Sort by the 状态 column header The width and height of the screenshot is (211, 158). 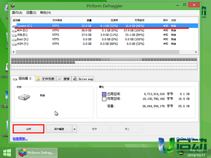click(x=184, y=20)
